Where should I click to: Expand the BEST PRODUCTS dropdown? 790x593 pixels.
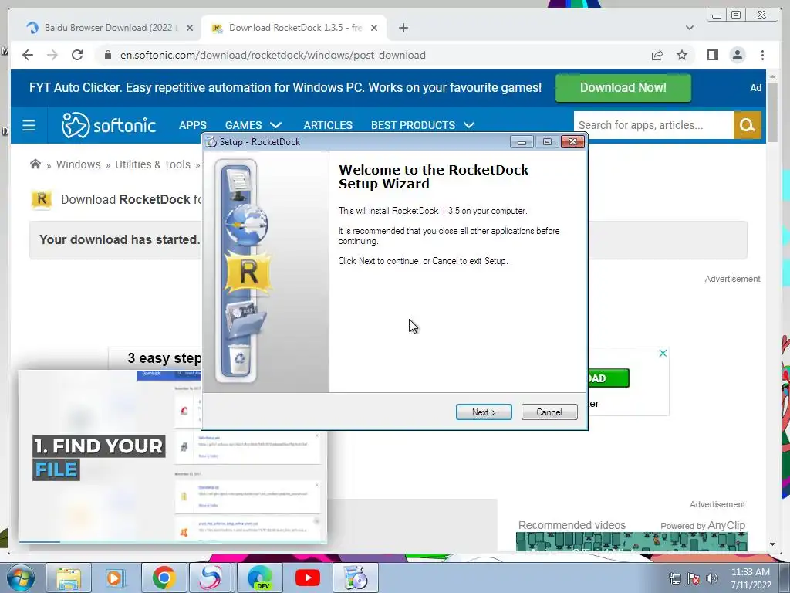(x=423, y=125)
